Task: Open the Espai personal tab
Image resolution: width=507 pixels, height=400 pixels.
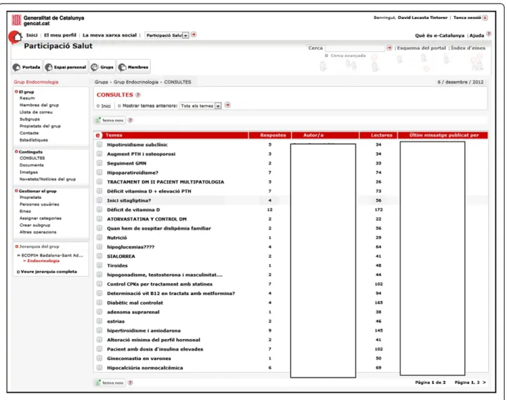Action: coord(66,67)
